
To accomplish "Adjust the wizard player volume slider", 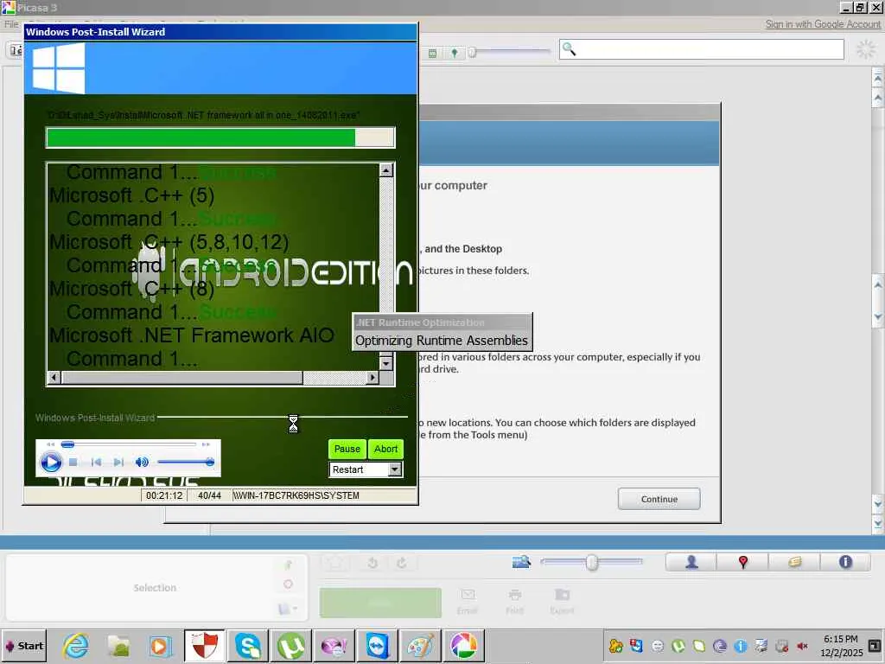I will tap(185, 463).
